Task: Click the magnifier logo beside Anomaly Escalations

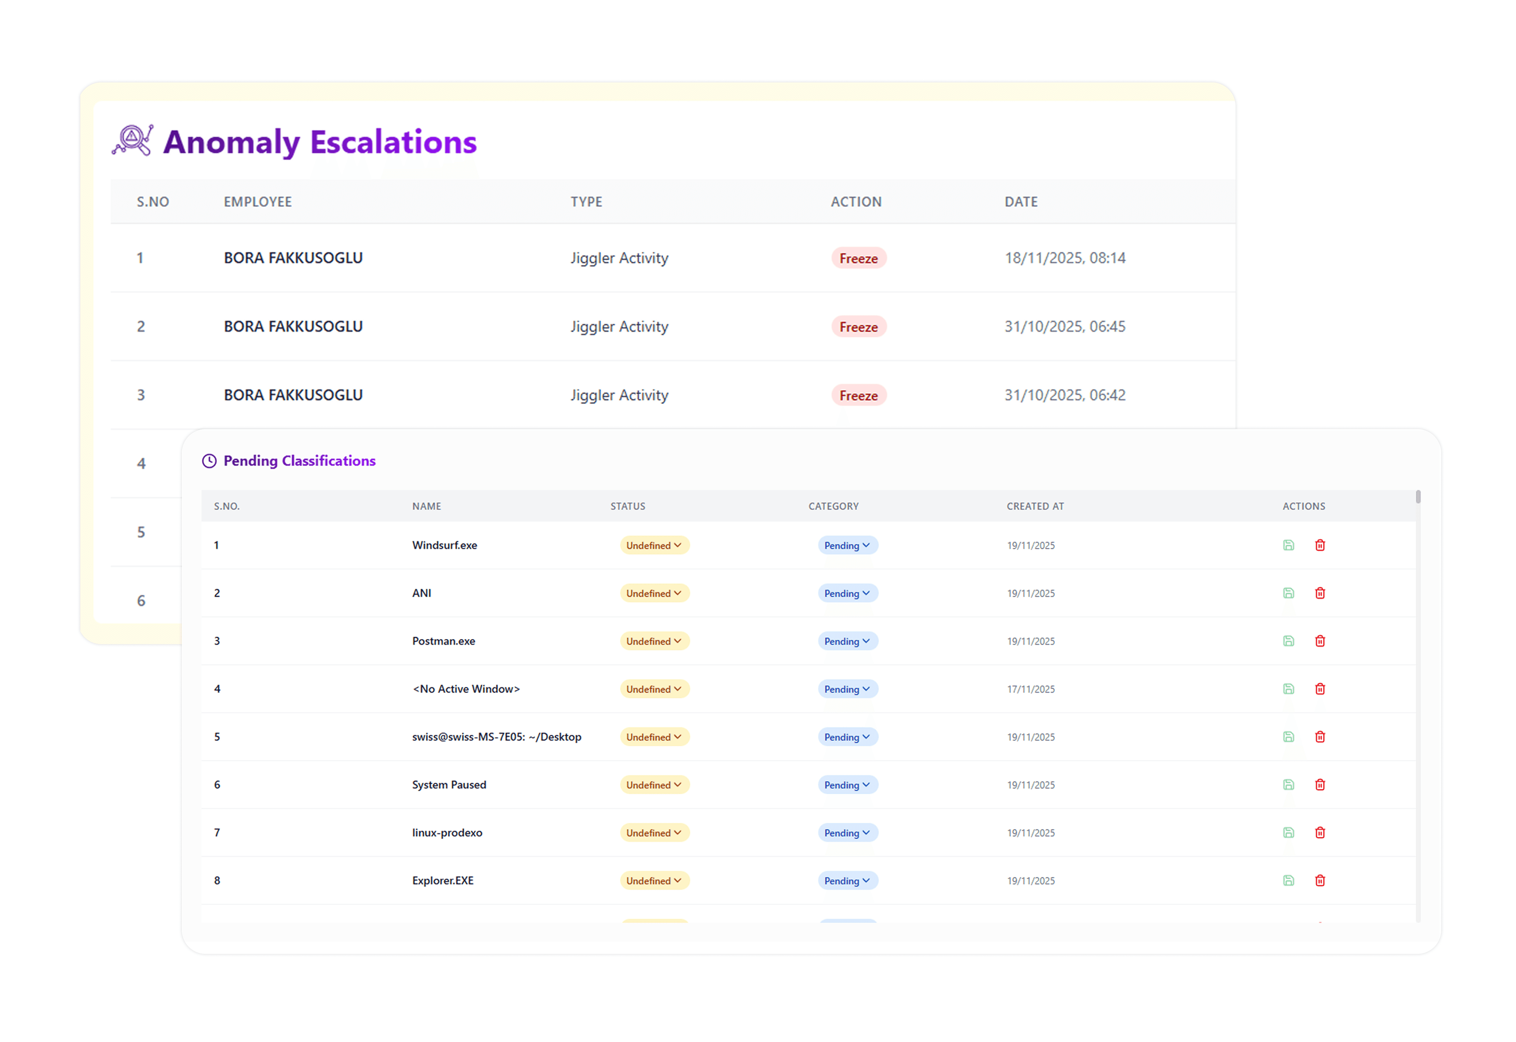Action: click(133, 141)
